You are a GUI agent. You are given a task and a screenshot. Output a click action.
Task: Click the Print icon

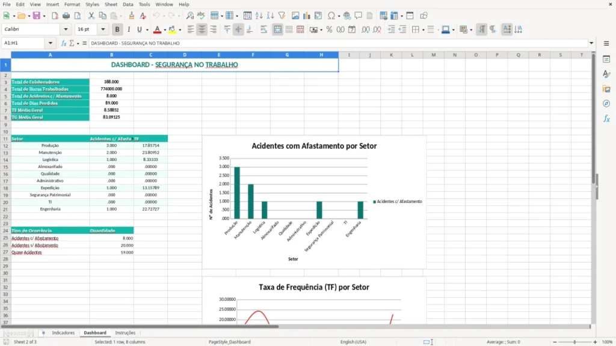click(66, 16)
